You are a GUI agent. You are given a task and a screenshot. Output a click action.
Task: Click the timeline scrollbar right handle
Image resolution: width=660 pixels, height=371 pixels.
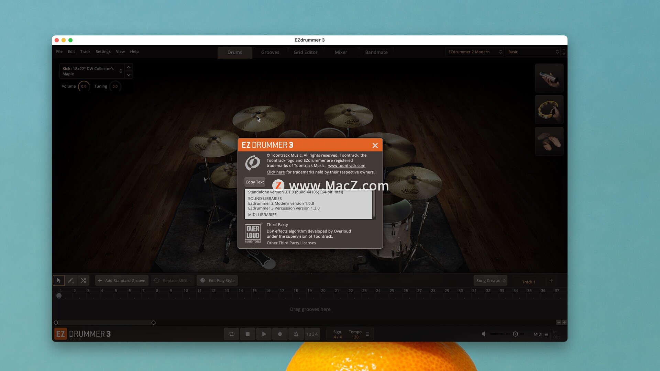pos(153,323)
